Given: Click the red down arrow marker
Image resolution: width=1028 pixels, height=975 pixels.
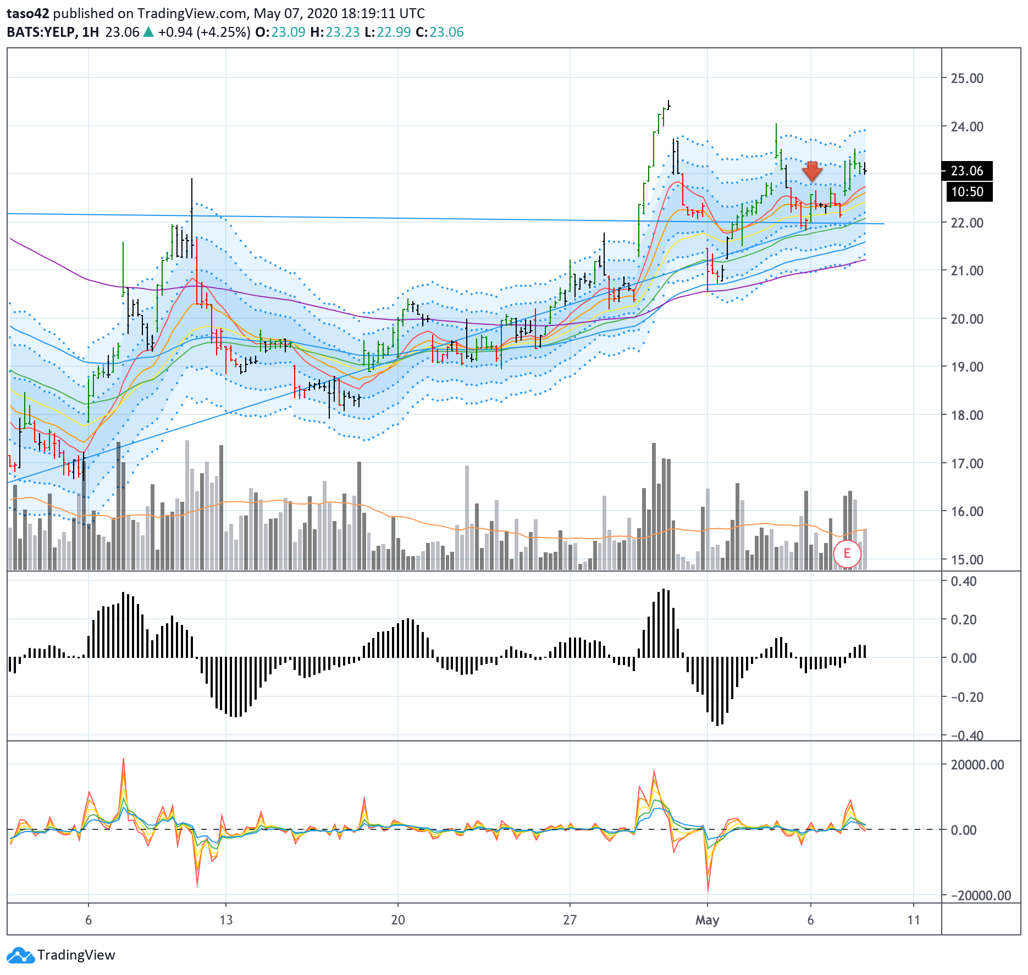Looking at the screenshot, I should (x=812, y=171).
